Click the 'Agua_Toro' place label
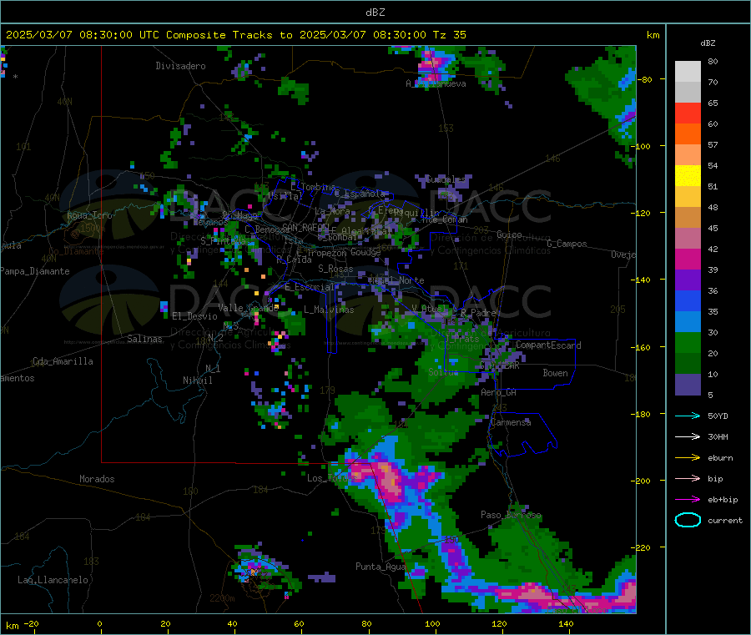 click(x=89, y=215)
